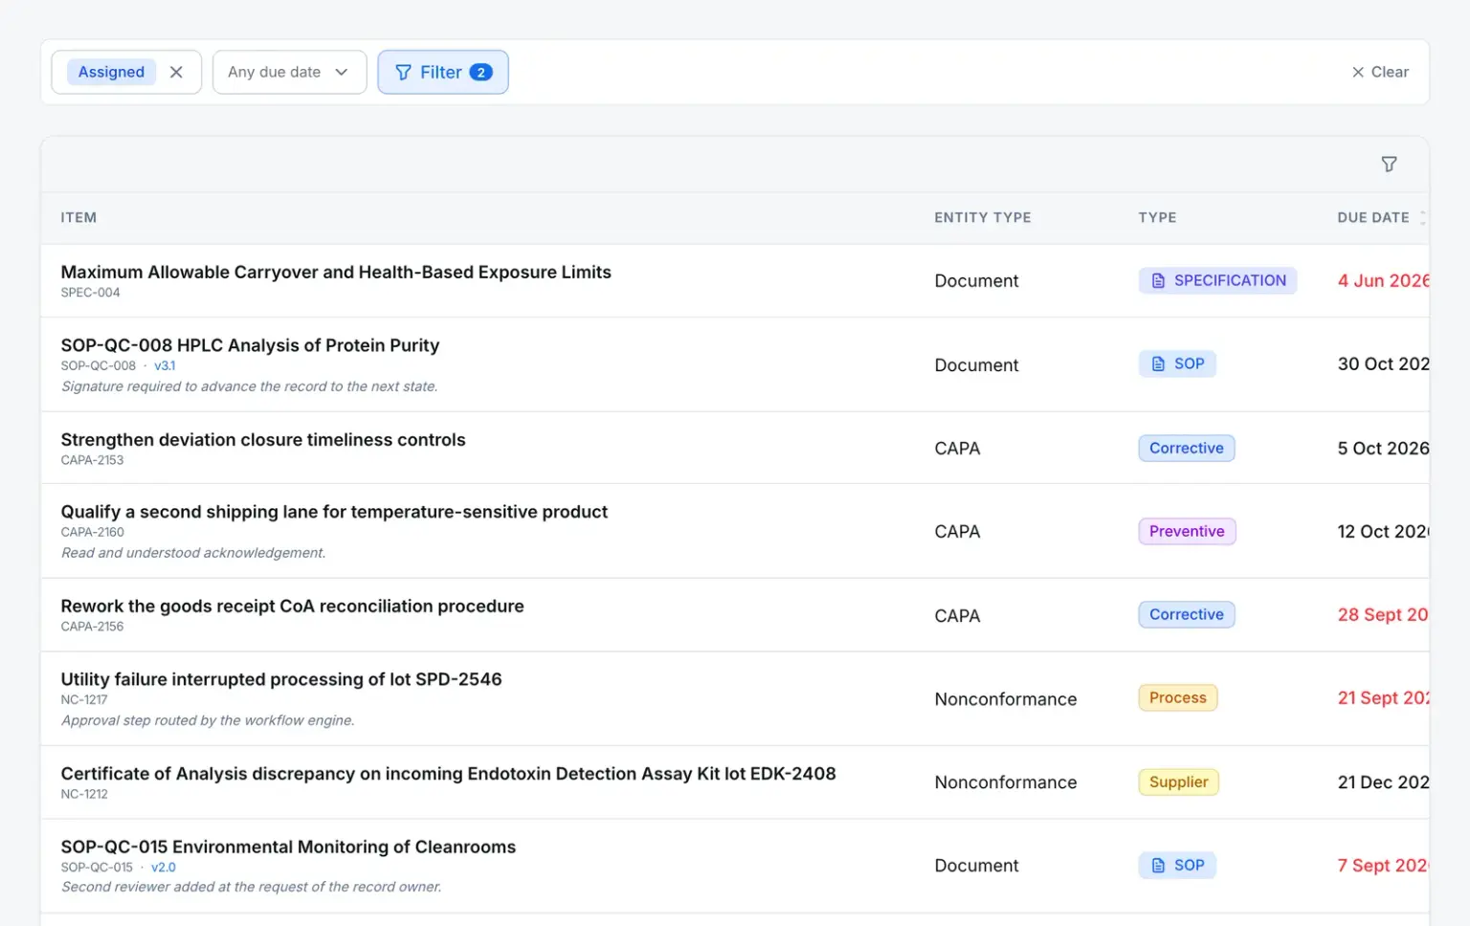
Task: Click the SPEC-004 identifier text
Action: tap(90, 293)
